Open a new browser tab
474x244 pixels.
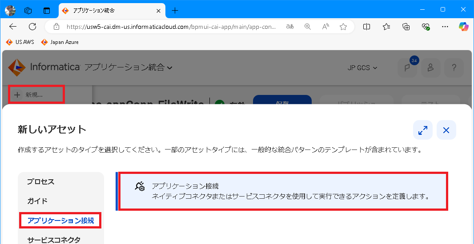(x=175, y=11)
